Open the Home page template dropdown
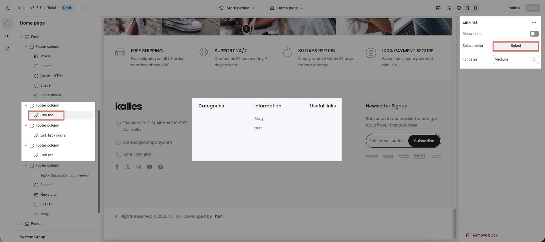This screenshot has height=242, width=545. pos(287,8)
